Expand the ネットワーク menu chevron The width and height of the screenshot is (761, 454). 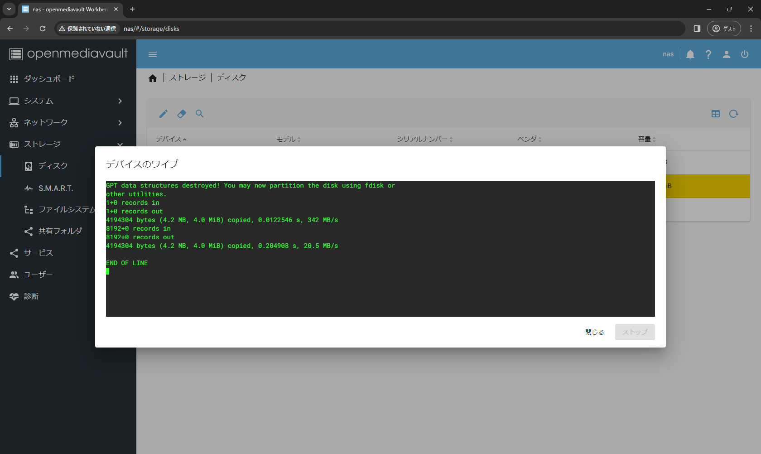120,123
